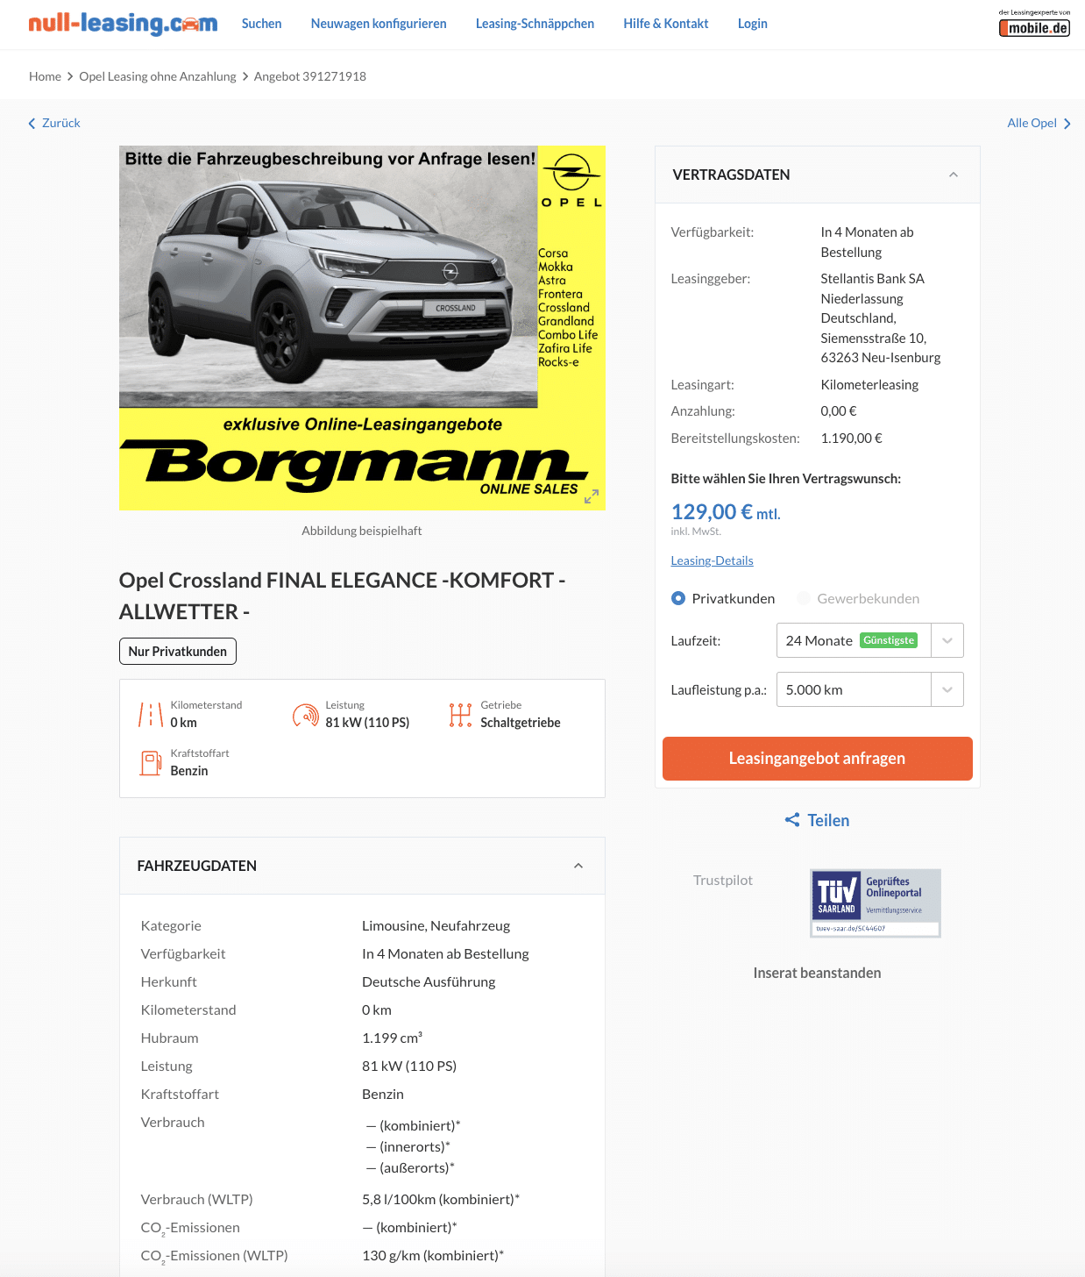This screenshot has height=1277, width=1085.
Task: Open the Leasing-Details link
Action: point(713,560)
